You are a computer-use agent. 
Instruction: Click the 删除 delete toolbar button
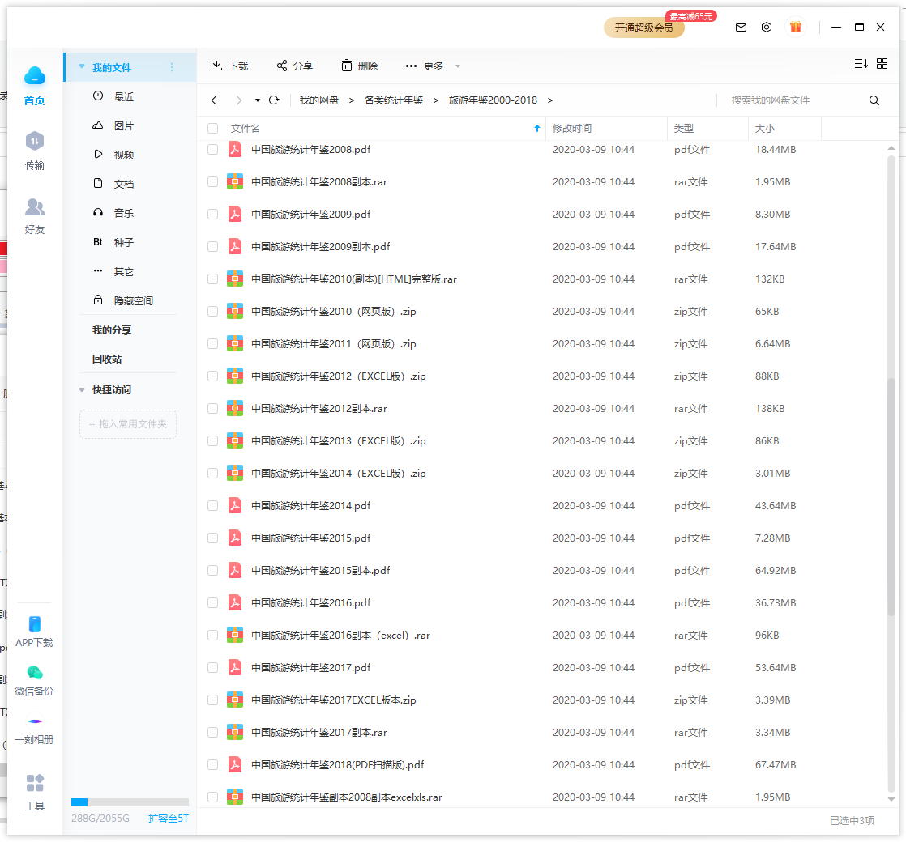pos(359,66)
